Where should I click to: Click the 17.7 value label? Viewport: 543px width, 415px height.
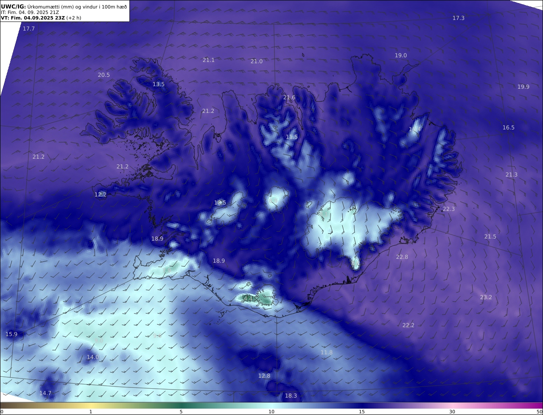point(29,29)
